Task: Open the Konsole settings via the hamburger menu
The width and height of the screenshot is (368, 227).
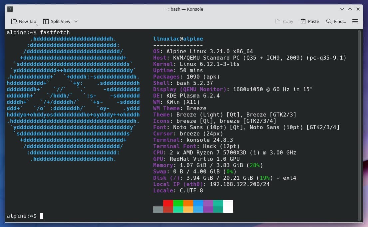Action: tap(355, 21)
